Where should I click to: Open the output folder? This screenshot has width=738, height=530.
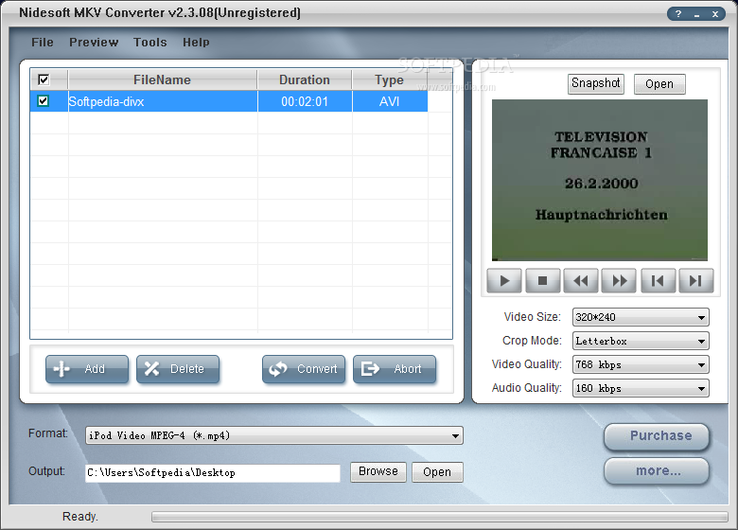point(437,471)
